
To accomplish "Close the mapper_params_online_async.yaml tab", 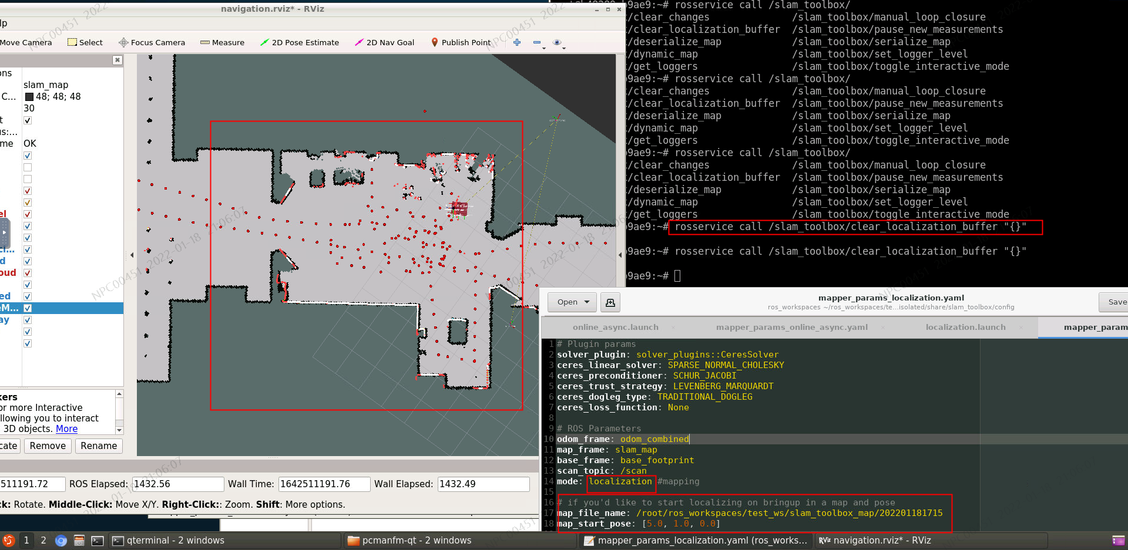I will [x=882, y=328].
